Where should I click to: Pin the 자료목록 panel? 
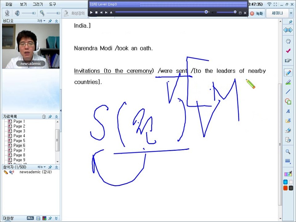coord(50,117)
